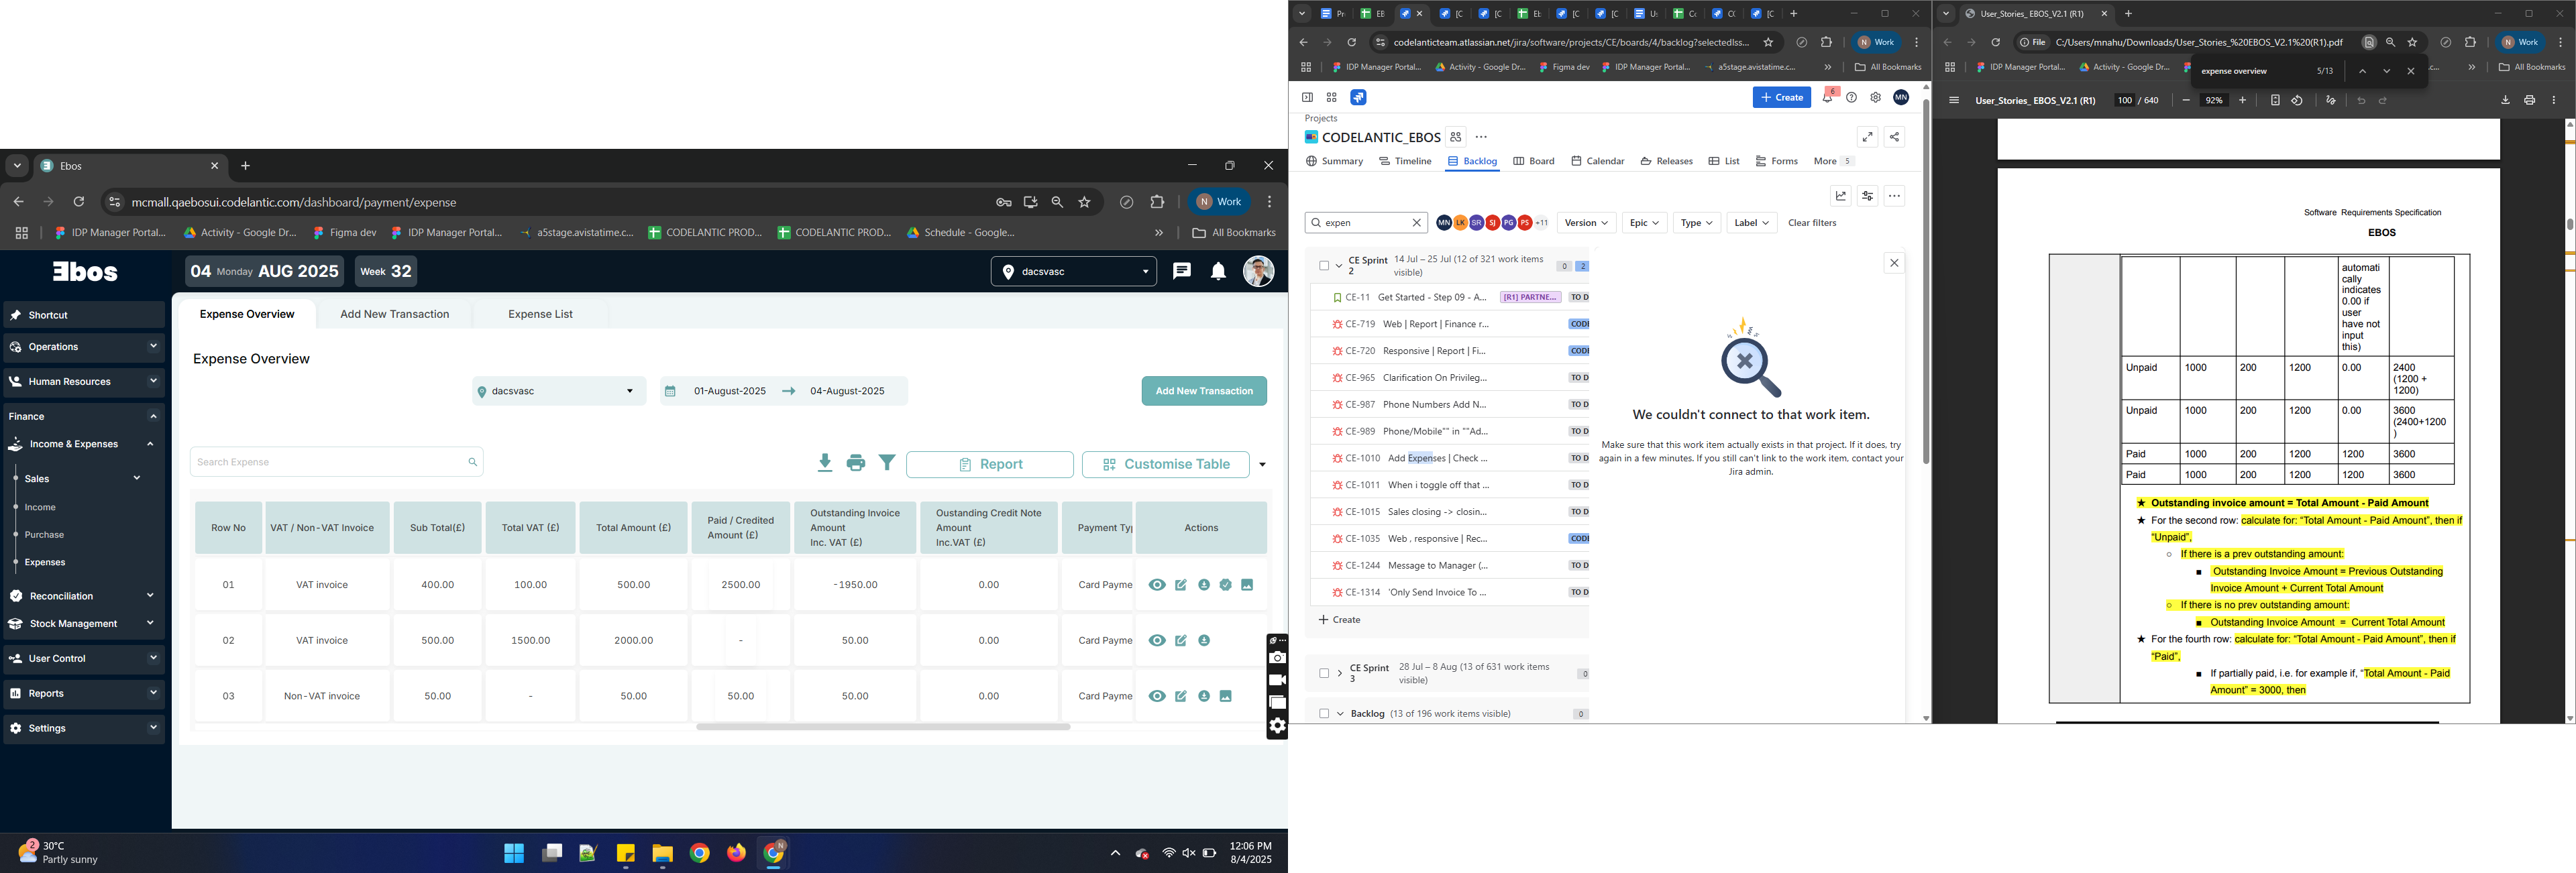Viewport: 2576px width, 873px height.
Task: Tick the CE Sprint 2 checkbox
Action: click(1324, 266)
